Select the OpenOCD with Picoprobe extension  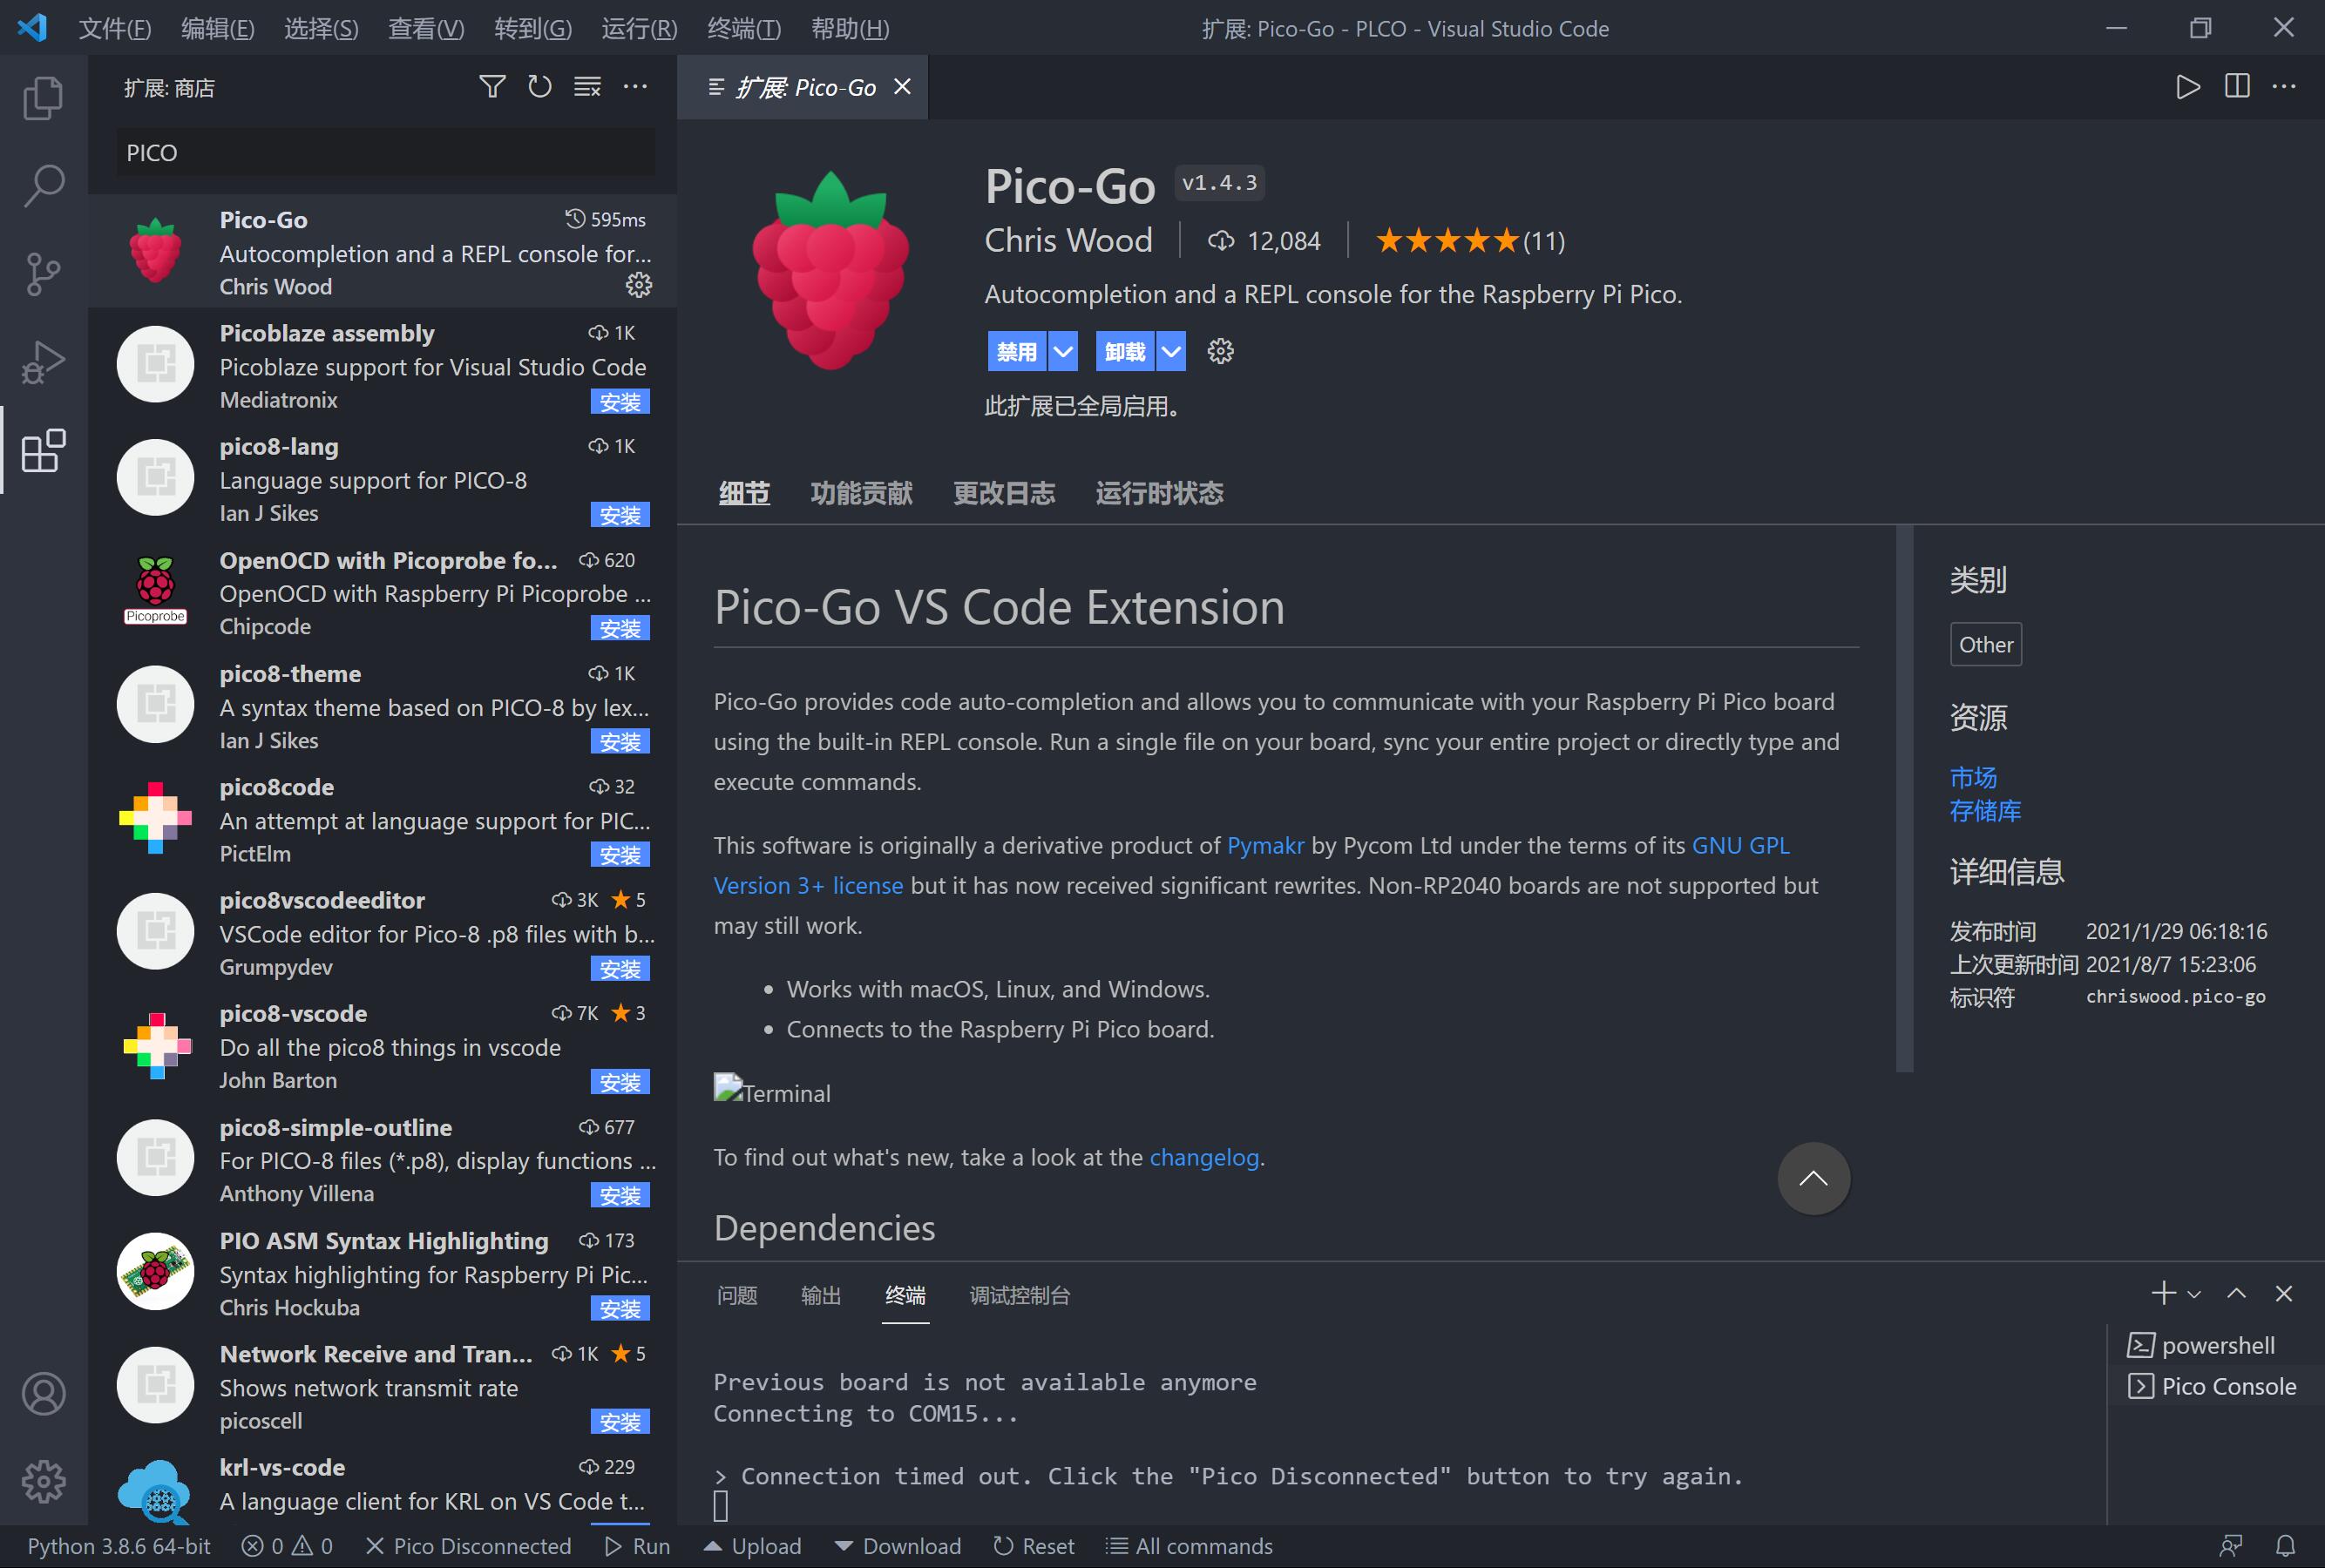(383, 593)
